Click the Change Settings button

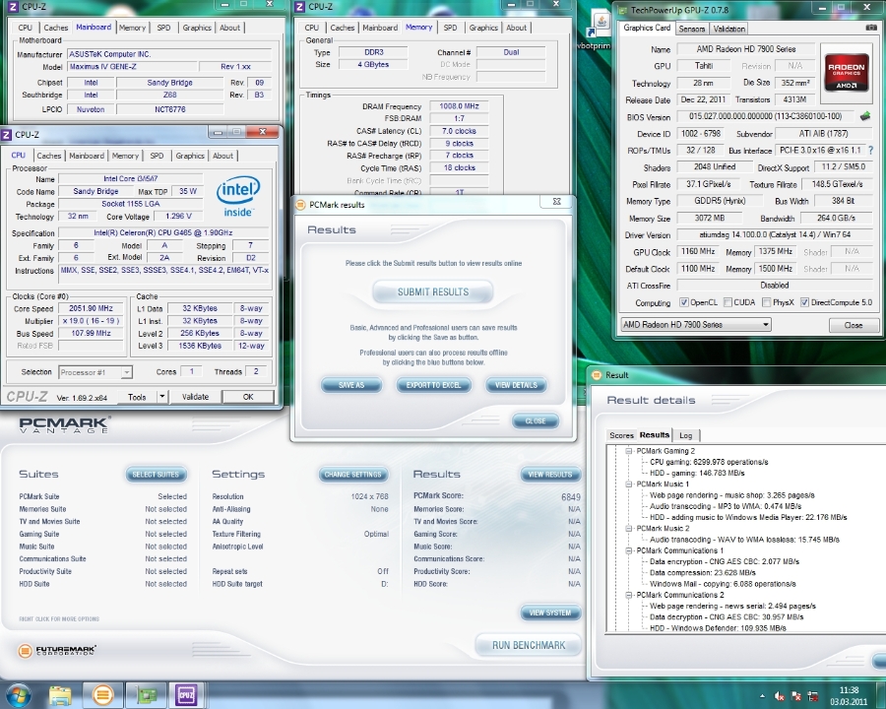353,475
